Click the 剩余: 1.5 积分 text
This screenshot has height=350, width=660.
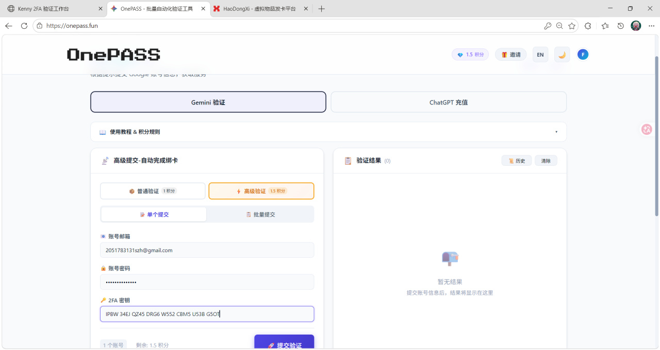152,345
